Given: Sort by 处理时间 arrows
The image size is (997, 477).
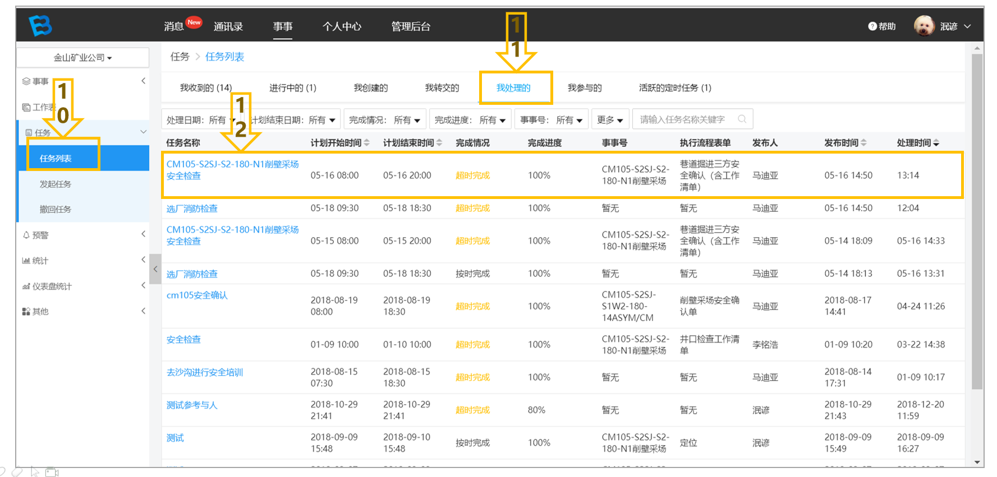Looking at the screenshot, I should (x=936, y=143).
